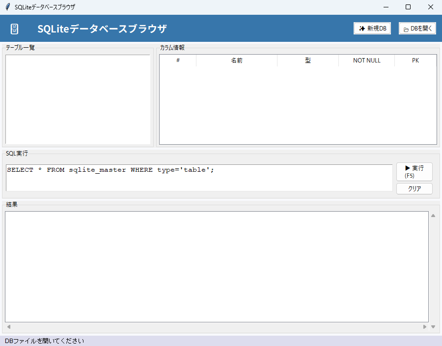Select the NOT NULL column header
The image size is (442, 346).
[366, 61]
